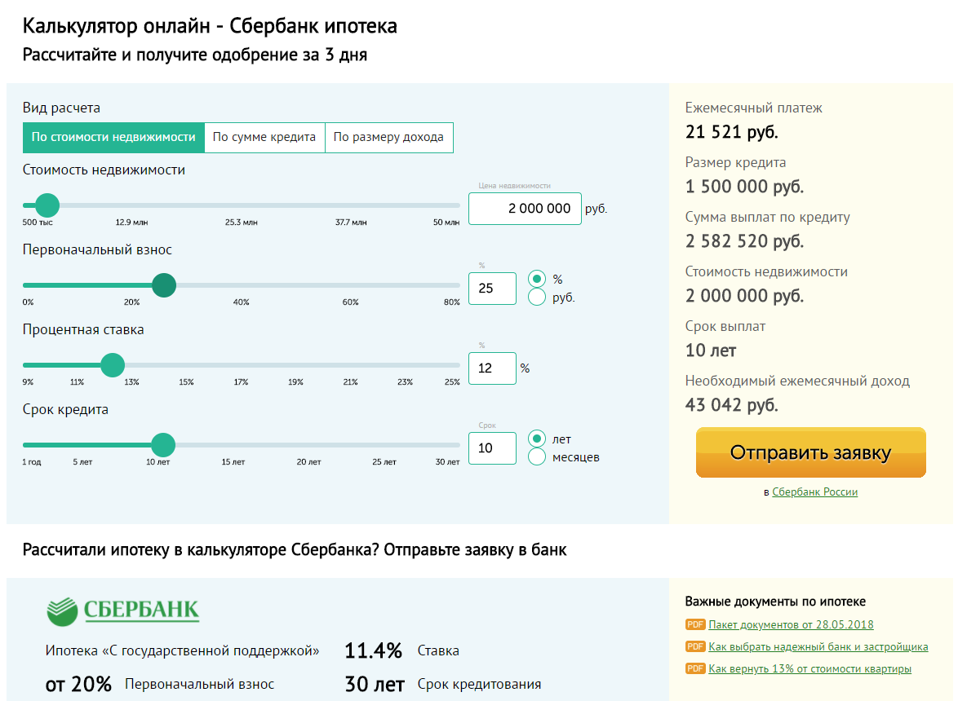Click the Сбербанк logo
Screen dimensions: 958x701
tap(122, 611)
